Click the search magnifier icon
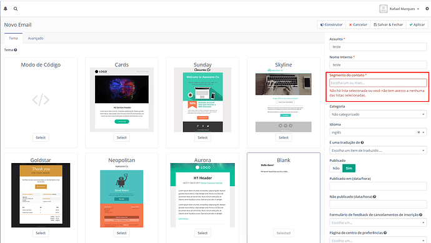 [x=16, y=9]
